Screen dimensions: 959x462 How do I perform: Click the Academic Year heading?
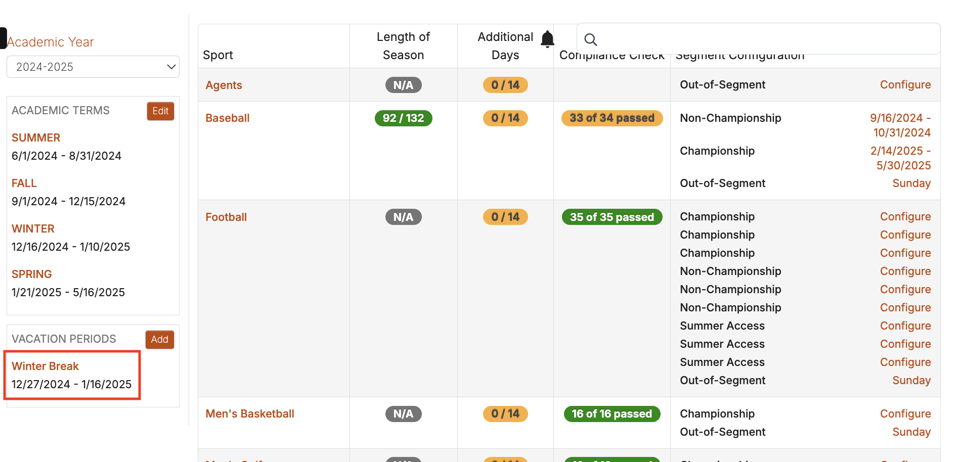[x=51, y=42]
